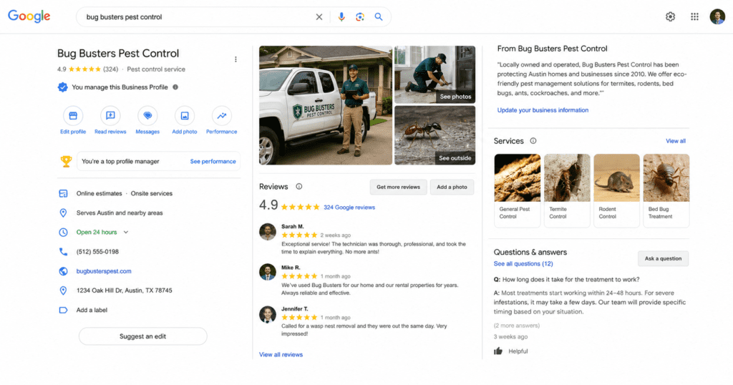
Task: Select the General Pest Control service card
Action: point(517,190)
